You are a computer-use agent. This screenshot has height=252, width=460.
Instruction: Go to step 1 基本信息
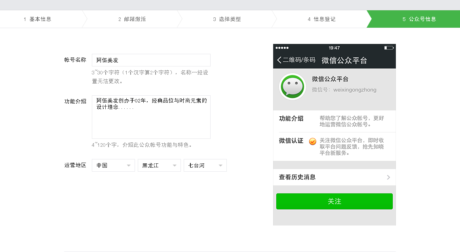(x=38, y=19)
